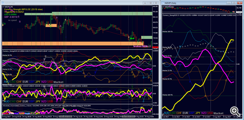Image resolution: width=244 pixels, height=120 pixels.
Task: Click CAD in Currency Strength IMPULSE legend
Action: pos(13,101)
